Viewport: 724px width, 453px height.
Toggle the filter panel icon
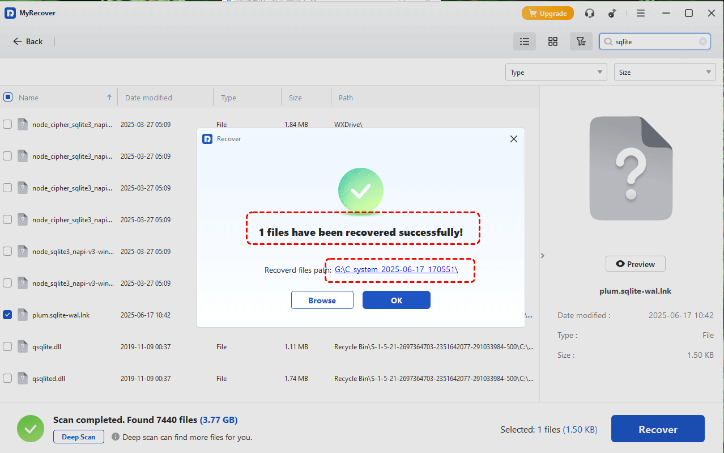click(581, 41)
